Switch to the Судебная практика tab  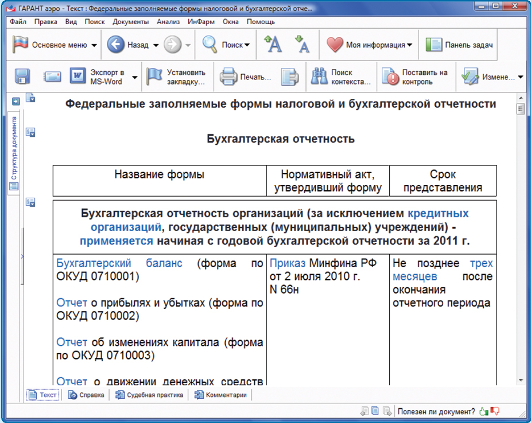tap(149, 395)
